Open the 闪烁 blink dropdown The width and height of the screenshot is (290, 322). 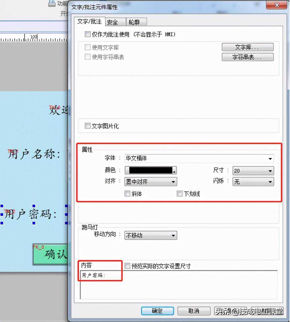pos(253,182)
